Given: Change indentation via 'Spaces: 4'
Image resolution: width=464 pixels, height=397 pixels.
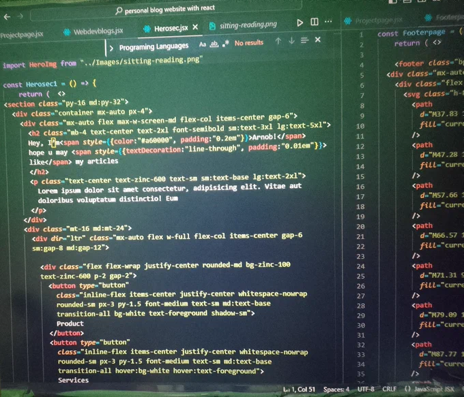Looking at the screenshot, I should (336, 390).
